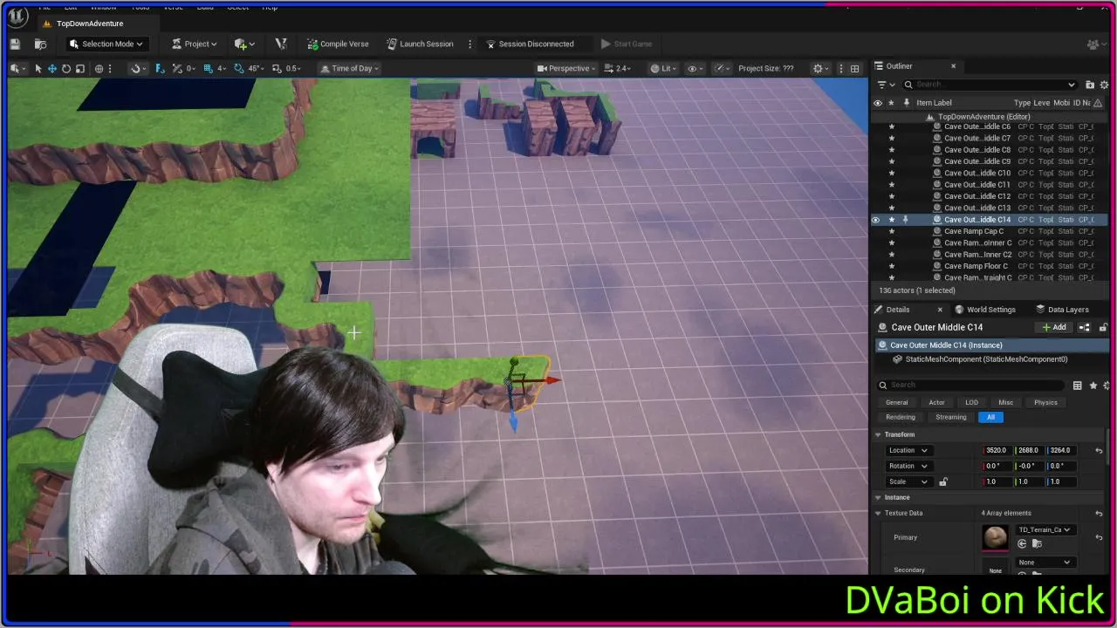The width and height of the screenshot is (1117, 628).
Task: Select Cave Ramp Floor C row
Action: (x=990, y=266)
